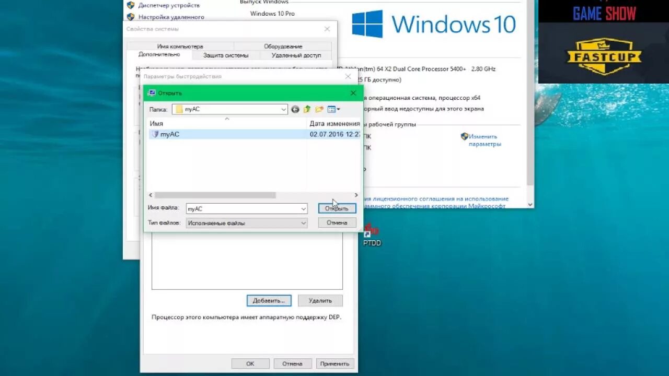Close the Открыть dialog
The image size is (669, 376).
353,93
